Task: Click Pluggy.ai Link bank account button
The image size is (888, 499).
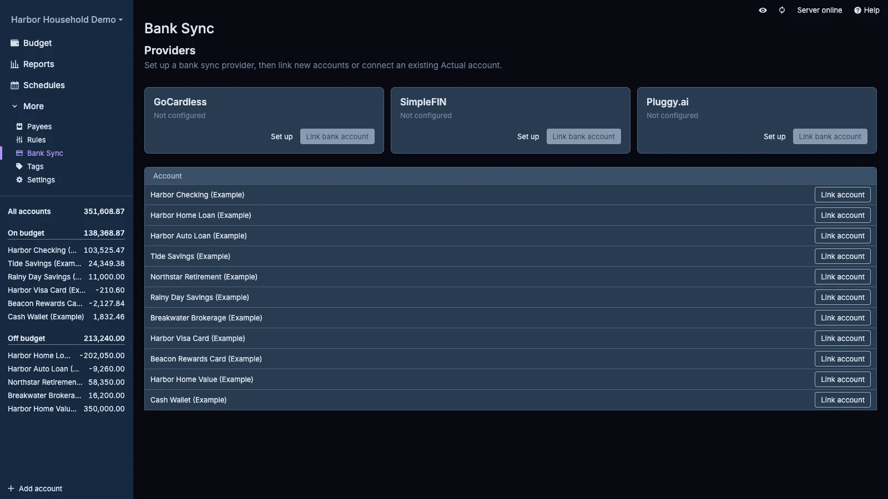Action: (x=830, y=136)
